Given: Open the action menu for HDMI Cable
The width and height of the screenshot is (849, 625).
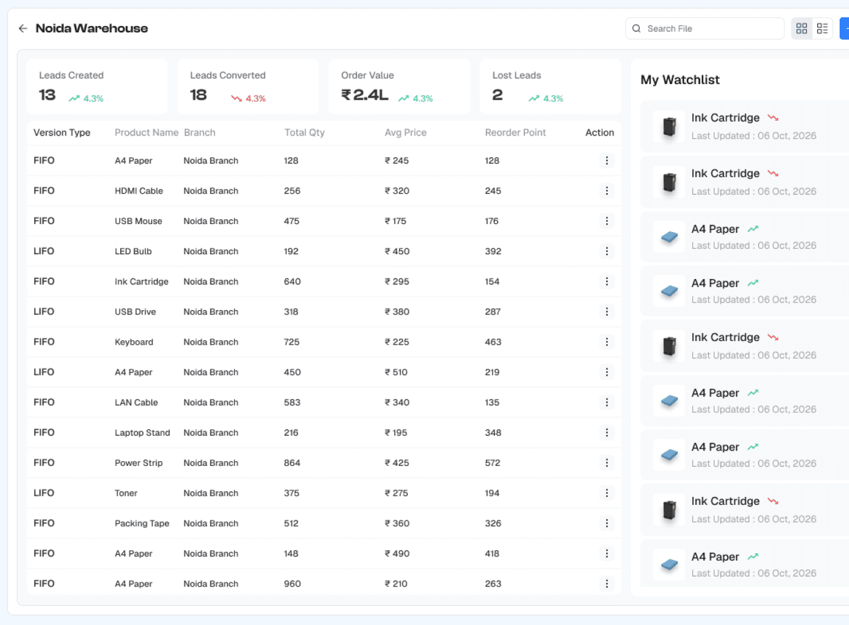Looking at the screenshot, I should click(x=607, y=191).
